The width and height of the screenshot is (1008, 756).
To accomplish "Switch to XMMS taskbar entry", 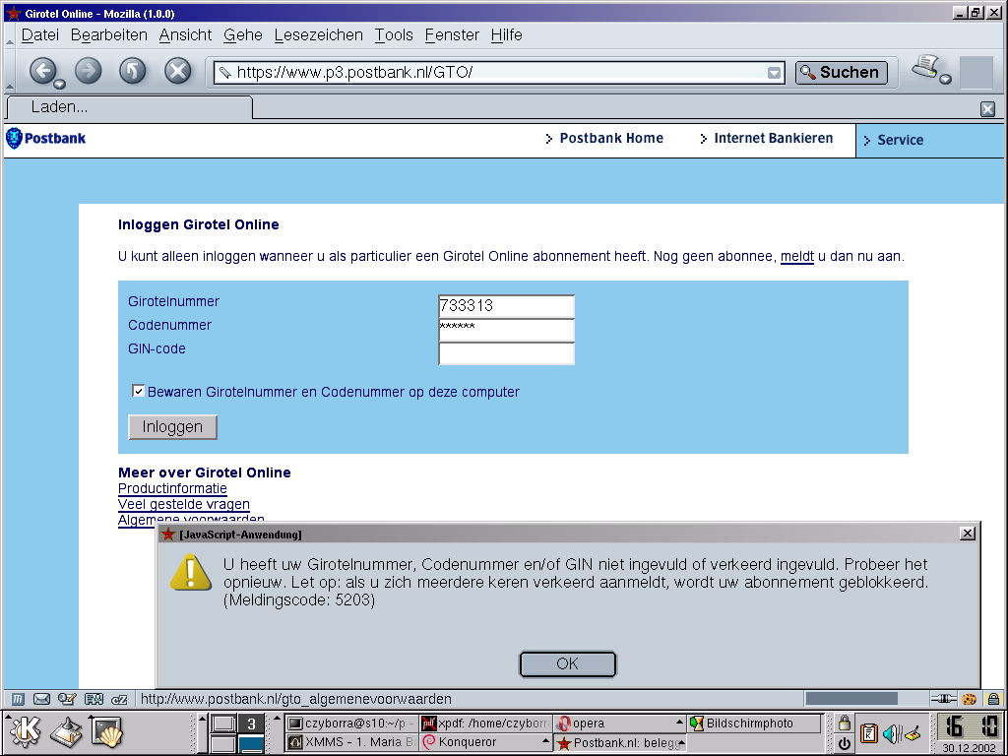I will (x=351, y=742).
